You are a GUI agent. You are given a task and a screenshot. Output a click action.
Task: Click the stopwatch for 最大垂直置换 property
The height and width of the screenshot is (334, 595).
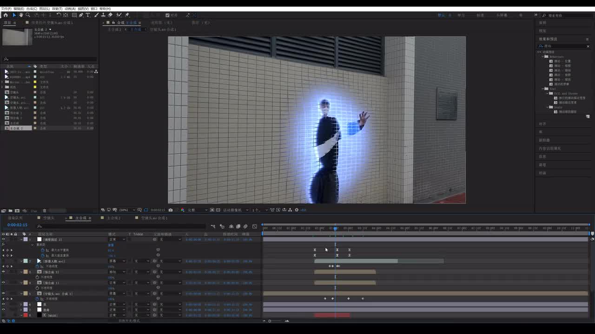pyautogui.click(x=42, y=256)
